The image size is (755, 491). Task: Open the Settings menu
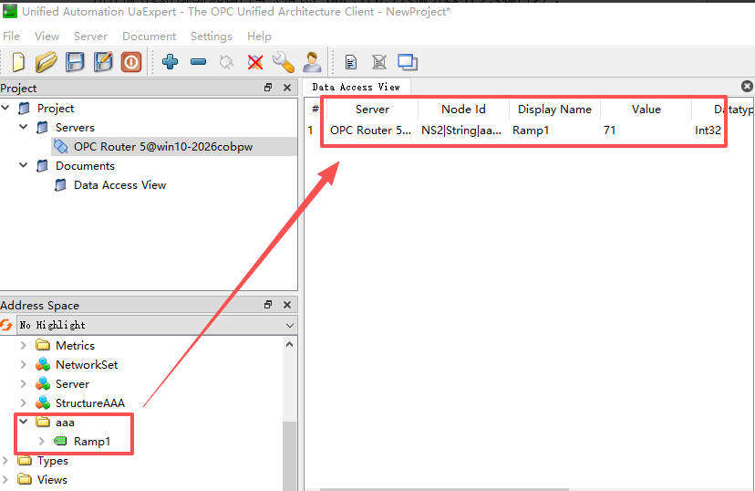(x=212, y=37)
